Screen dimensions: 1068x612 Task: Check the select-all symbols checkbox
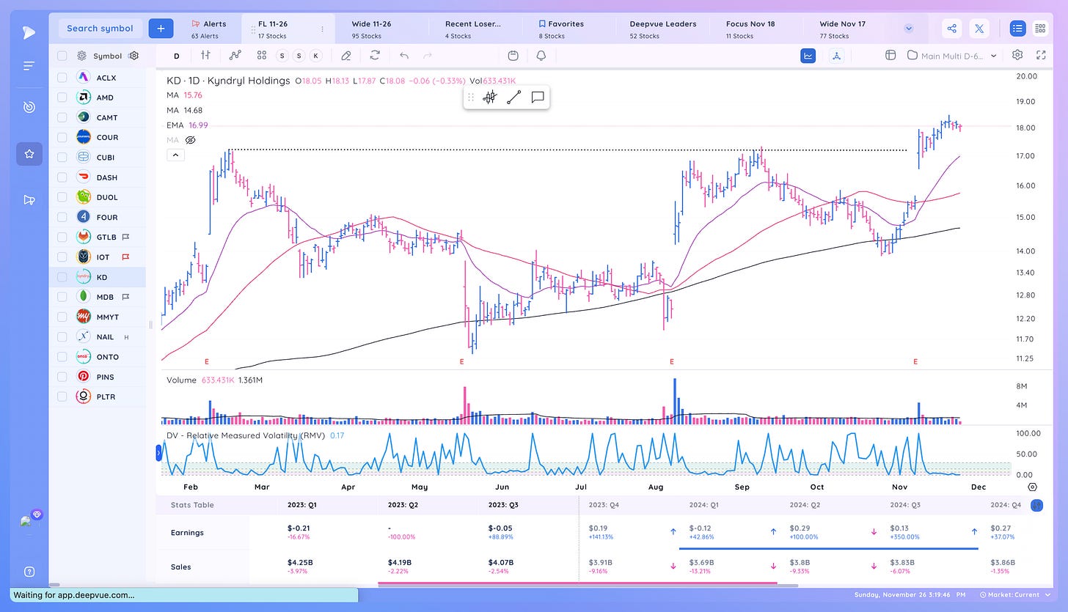point(62,56)
